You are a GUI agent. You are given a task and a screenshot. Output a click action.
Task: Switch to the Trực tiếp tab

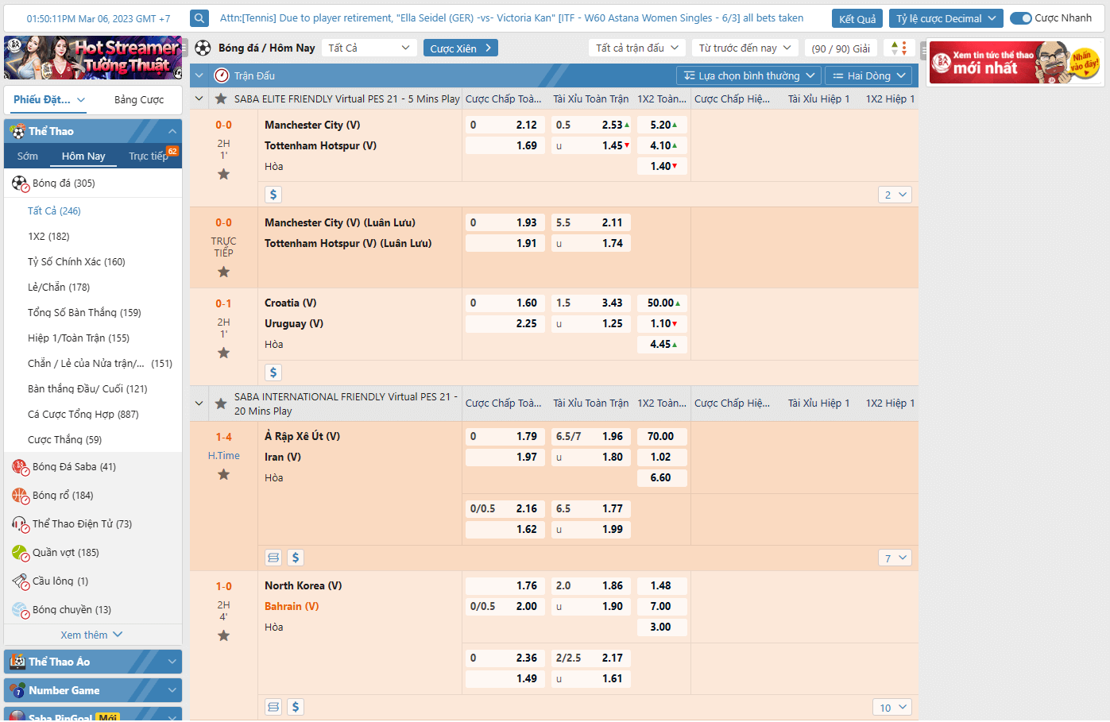149,156
